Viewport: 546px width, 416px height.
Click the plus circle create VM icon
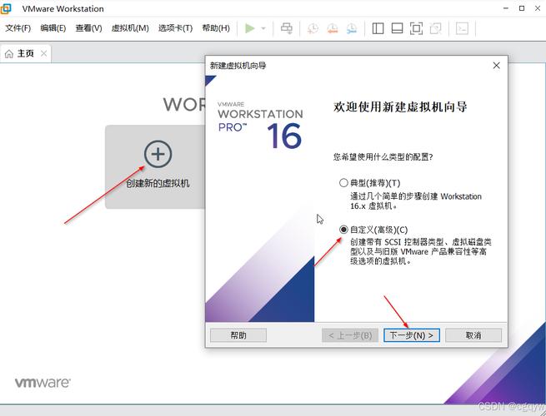tap(158, 154)
